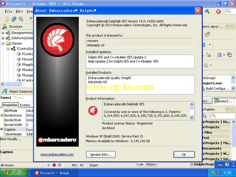Click the Tool Palette pointer arrow icon

pyautogui.click(x=205, y=116)
